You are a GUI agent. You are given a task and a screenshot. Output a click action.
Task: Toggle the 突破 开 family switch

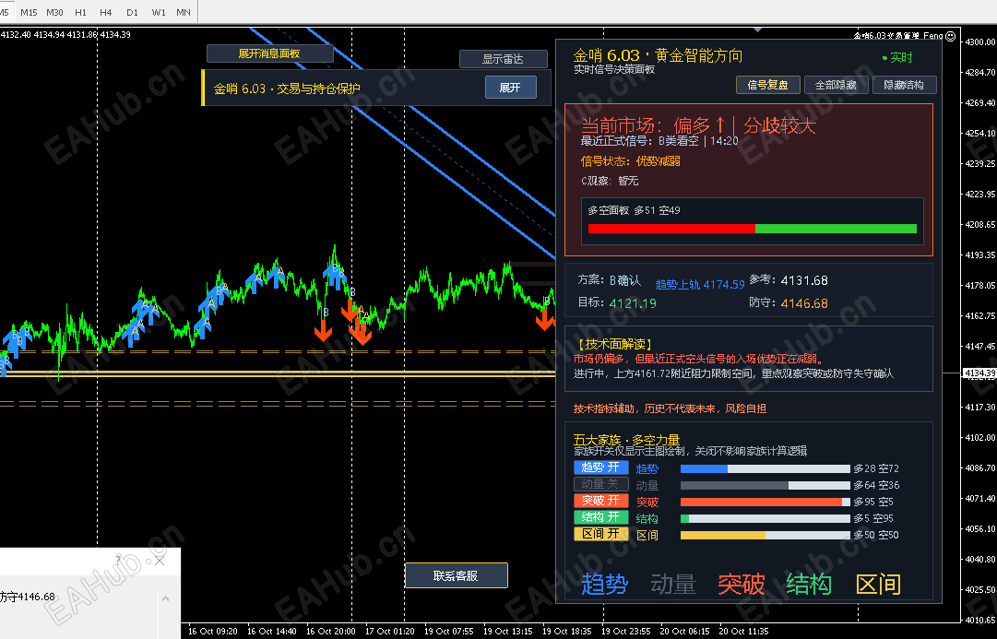coord(600,501)
